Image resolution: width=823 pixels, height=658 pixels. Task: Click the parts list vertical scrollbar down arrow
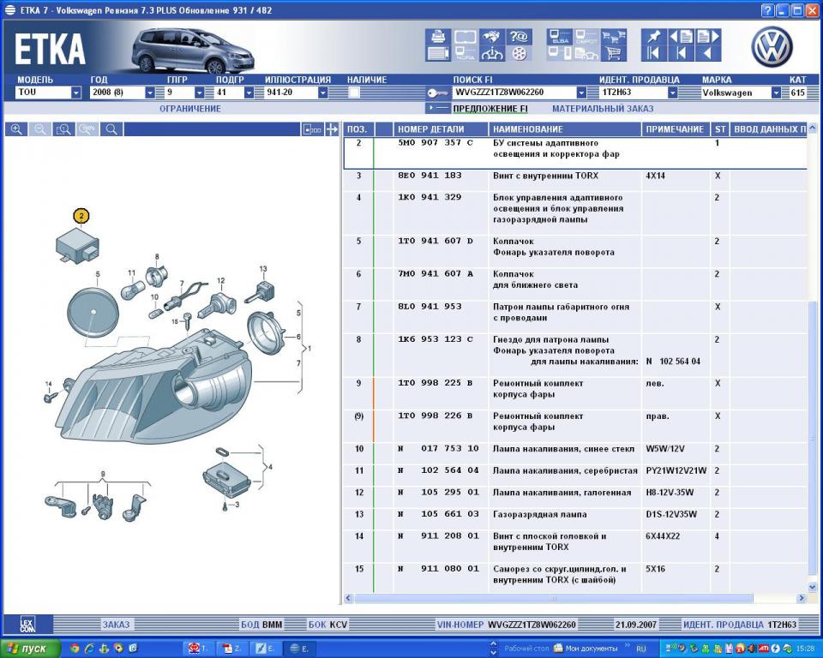pyautogui.click(x=812, y=587)
